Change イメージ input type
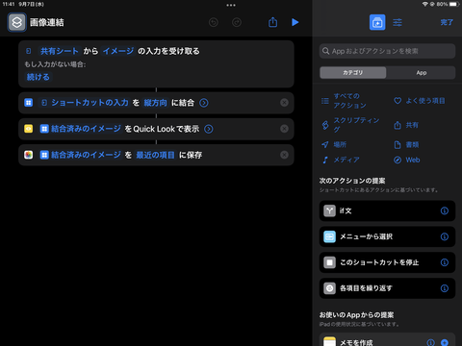This screenshot has height=346, width=462. pos(118,51)
